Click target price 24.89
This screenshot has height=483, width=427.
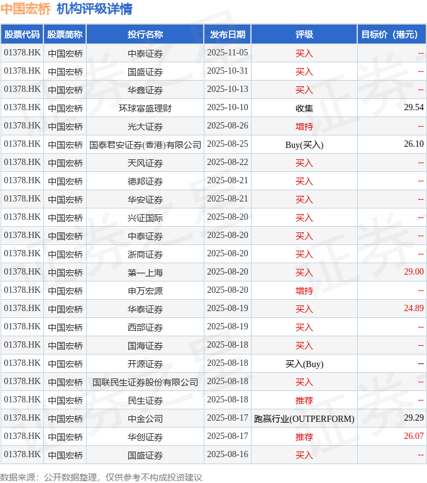(x=414, y=308)
